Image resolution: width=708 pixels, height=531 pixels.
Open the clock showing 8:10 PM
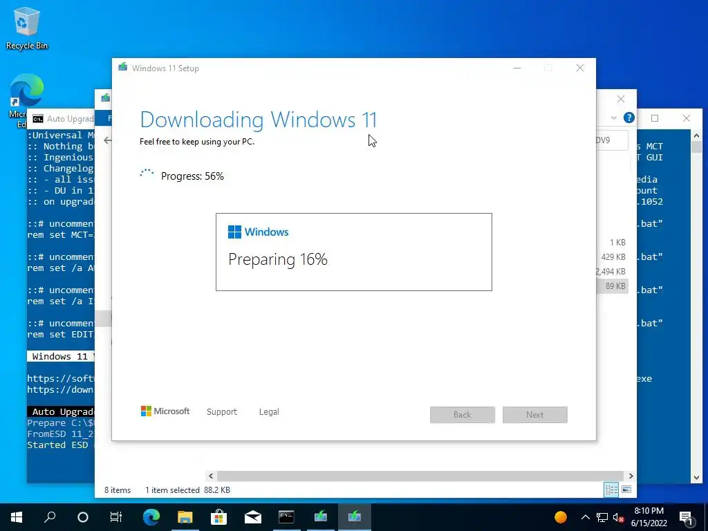[x=649, y=517]
